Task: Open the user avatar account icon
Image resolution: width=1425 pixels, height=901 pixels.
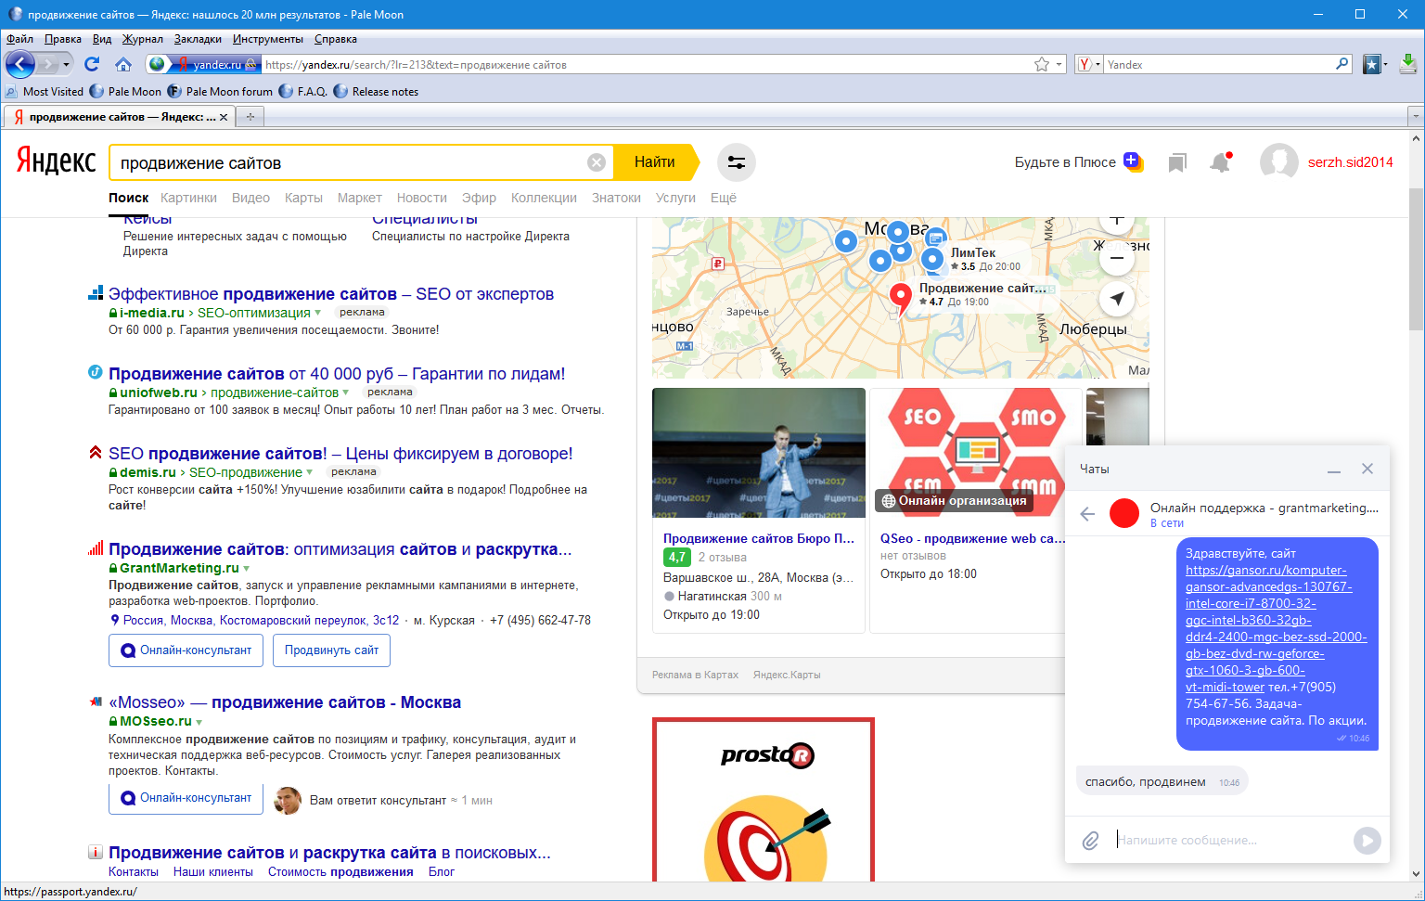Action: coord(1278,162)
